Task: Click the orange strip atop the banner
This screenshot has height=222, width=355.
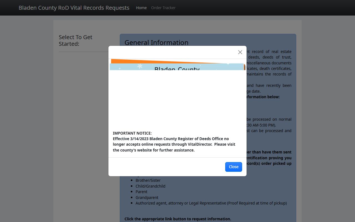Action: pyautogui.click(x=166, y=61)
